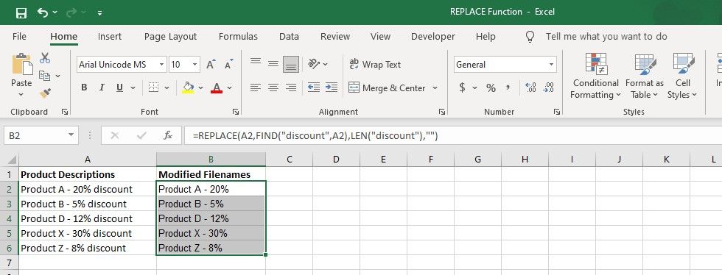
Task: Apply comma style
Action: [508, 87]
